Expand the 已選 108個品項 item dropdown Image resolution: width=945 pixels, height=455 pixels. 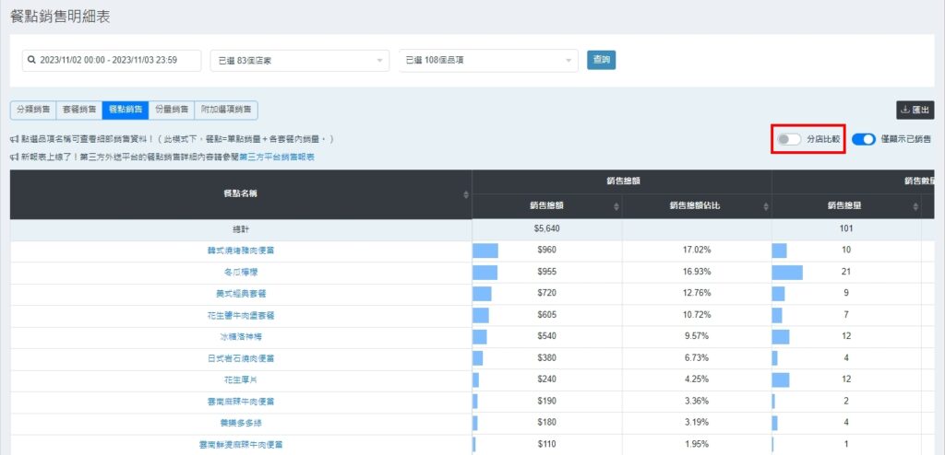(488, 60)
